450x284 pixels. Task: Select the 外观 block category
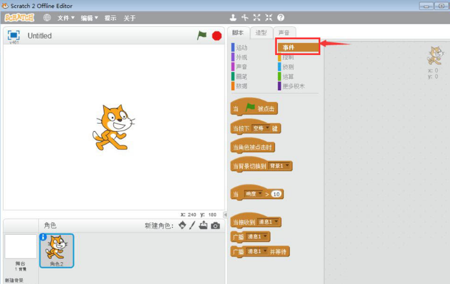[239, 57]
